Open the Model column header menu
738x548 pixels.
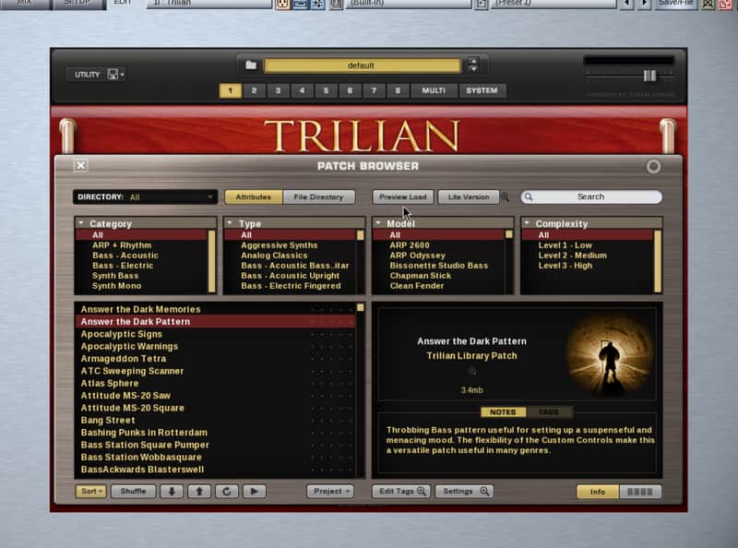coord(378,223)
